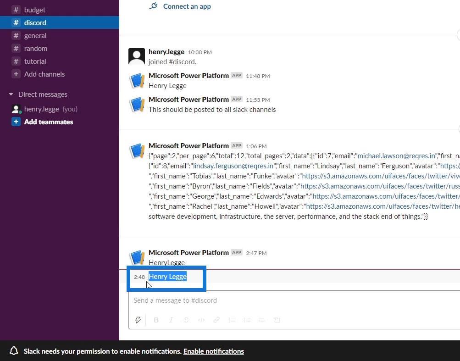
Task: Click 'Henry Legge' text in the 11:48 PM message
Action: coord(167,86)
